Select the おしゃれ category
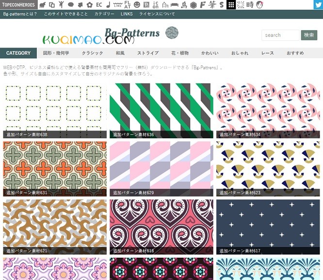The image size is (323, 280). point(240,53)
